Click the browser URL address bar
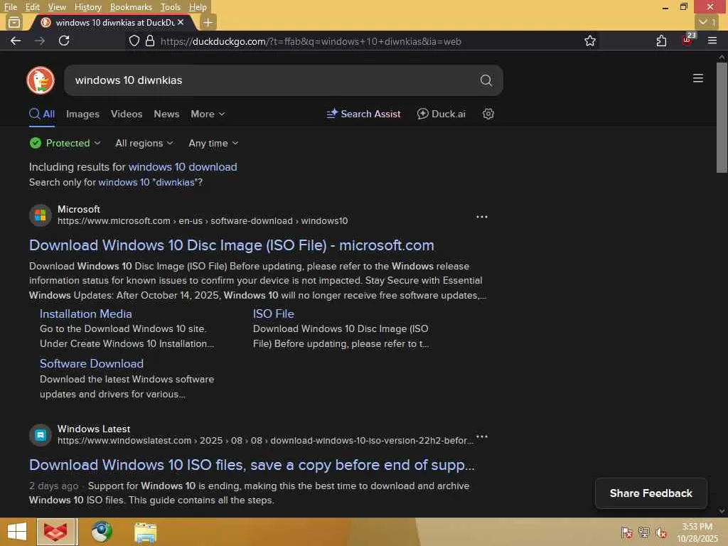 (362, 41)
